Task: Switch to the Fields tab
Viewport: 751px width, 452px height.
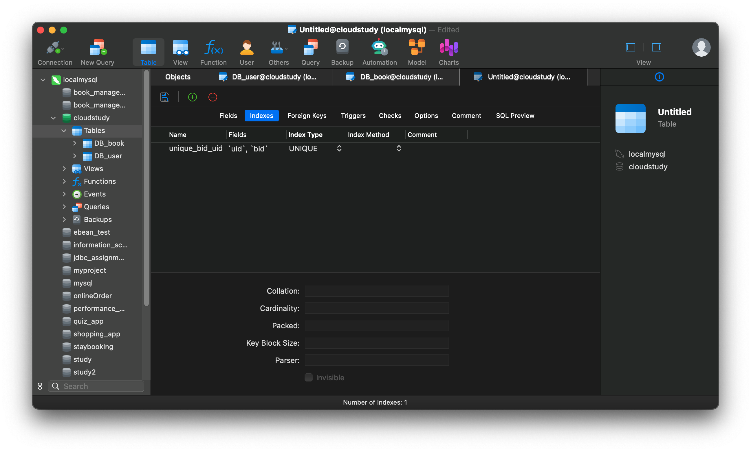Action: click(228, 116)
